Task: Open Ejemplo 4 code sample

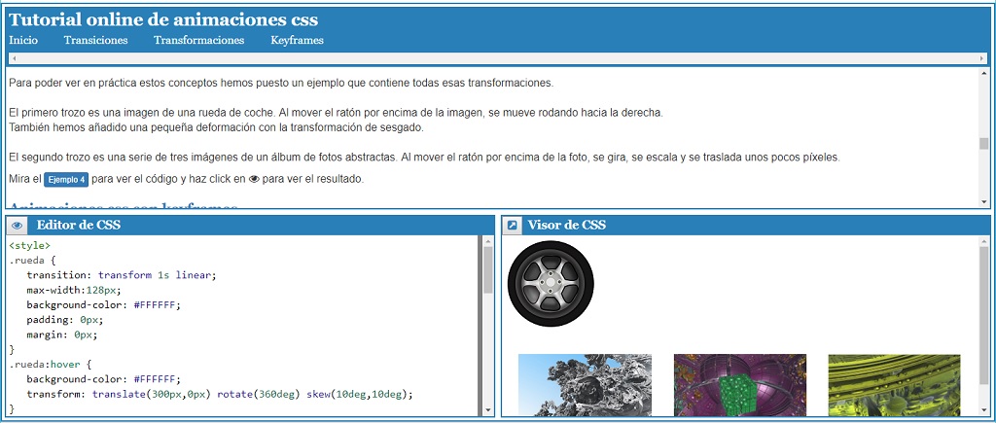Action: (66, 179)
